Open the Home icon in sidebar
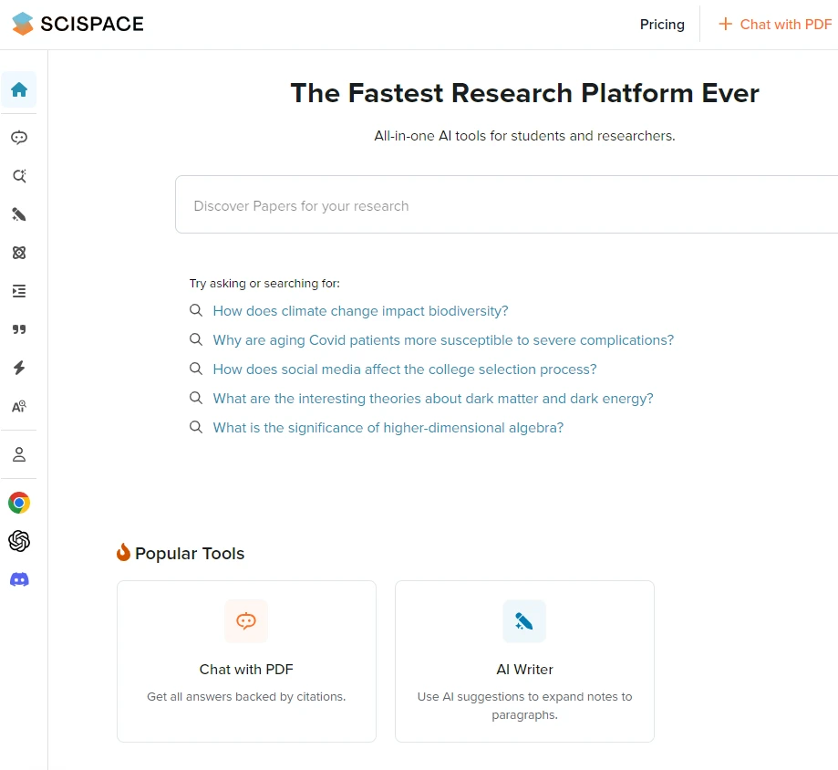 click(x=19, y=89)
